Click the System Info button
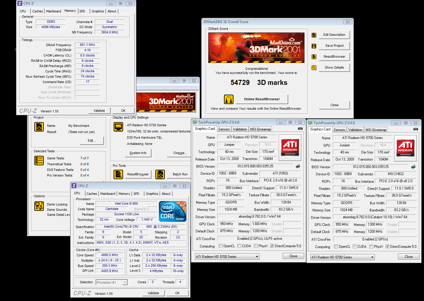 [138, 153]
